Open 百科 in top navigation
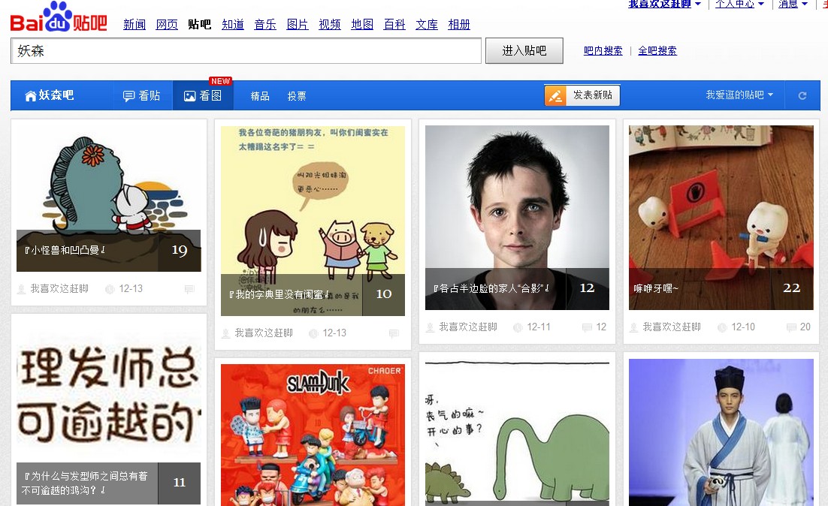Viewport: 828px width, 506px height. click(394, 24)
